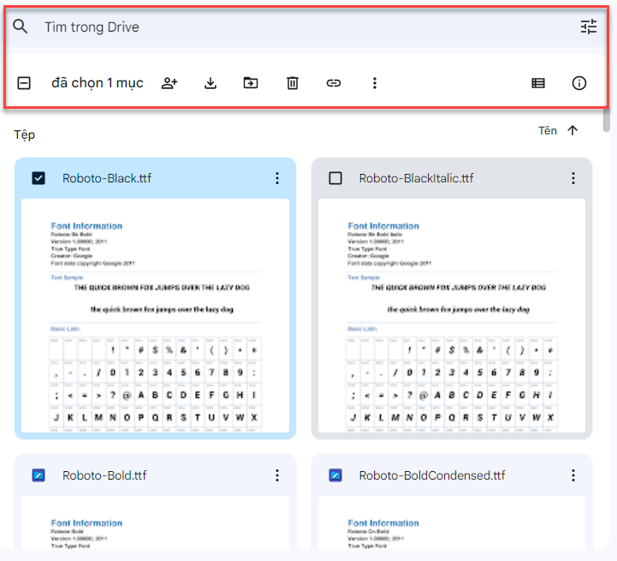Deselect all via the minus checkbox

point(24,83)
